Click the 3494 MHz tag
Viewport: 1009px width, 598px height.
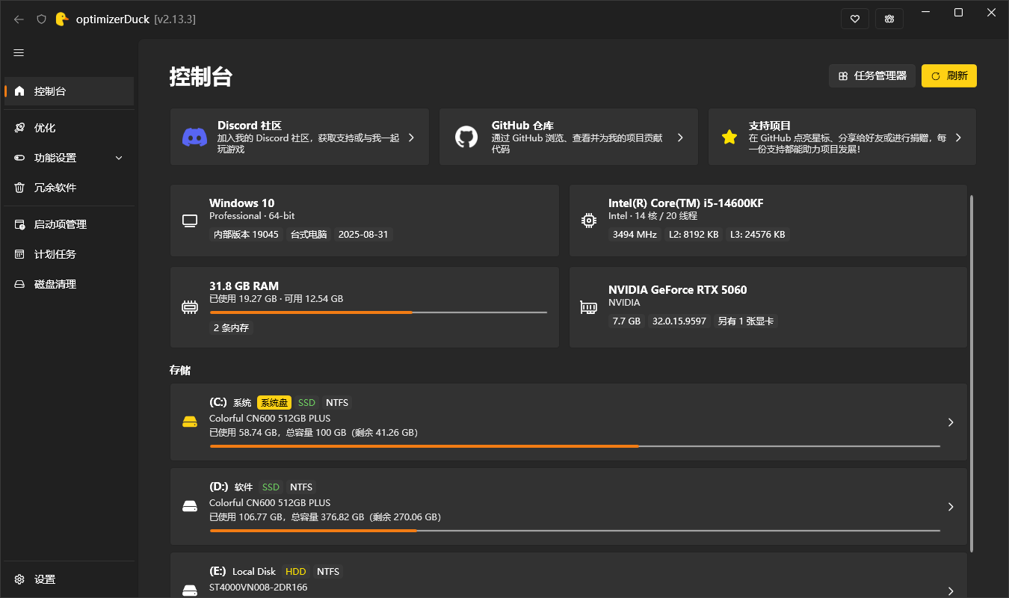pyautogui.click(x=635, y=234)
